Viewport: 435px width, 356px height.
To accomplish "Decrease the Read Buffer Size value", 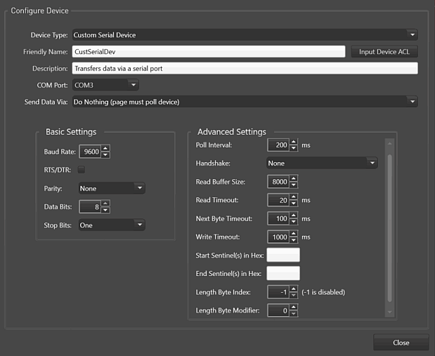I will [294, 185].
